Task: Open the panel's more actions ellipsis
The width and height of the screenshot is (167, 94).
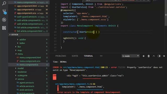Action: click(x=101, y=56)
